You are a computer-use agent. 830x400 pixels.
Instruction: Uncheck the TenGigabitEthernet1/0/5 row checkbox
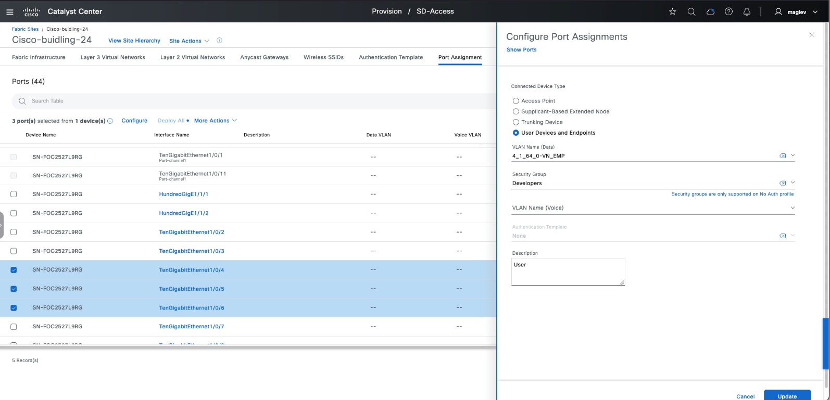(x=14, y=289)
